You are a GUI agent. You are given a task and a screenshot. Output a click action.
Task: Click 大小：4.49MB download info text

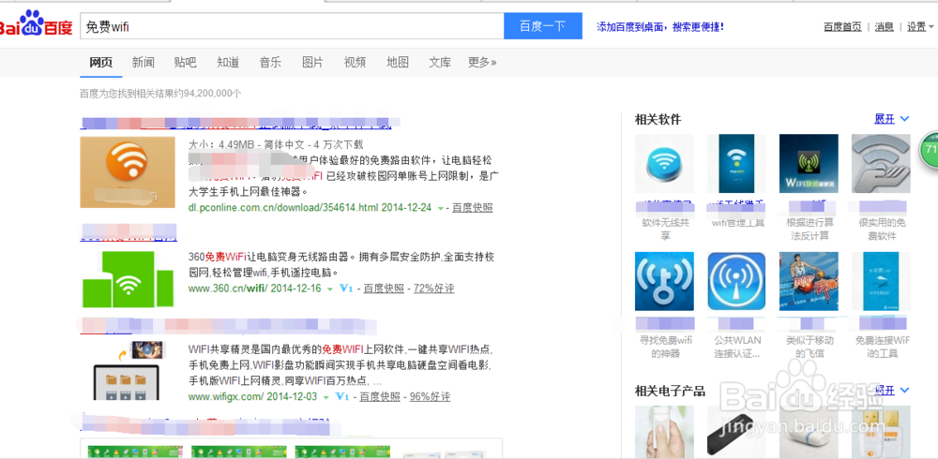tap(276, 144)
